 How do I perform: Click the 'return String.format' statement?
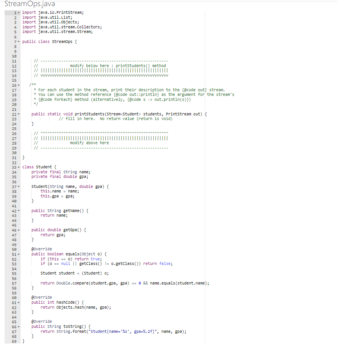(113, 331)
